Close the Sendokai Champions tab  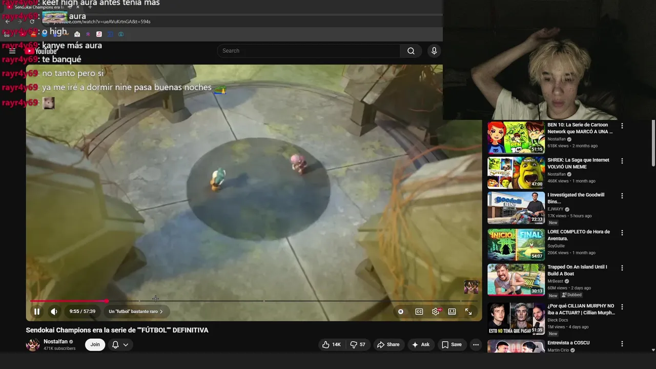[x=78, y=7]
